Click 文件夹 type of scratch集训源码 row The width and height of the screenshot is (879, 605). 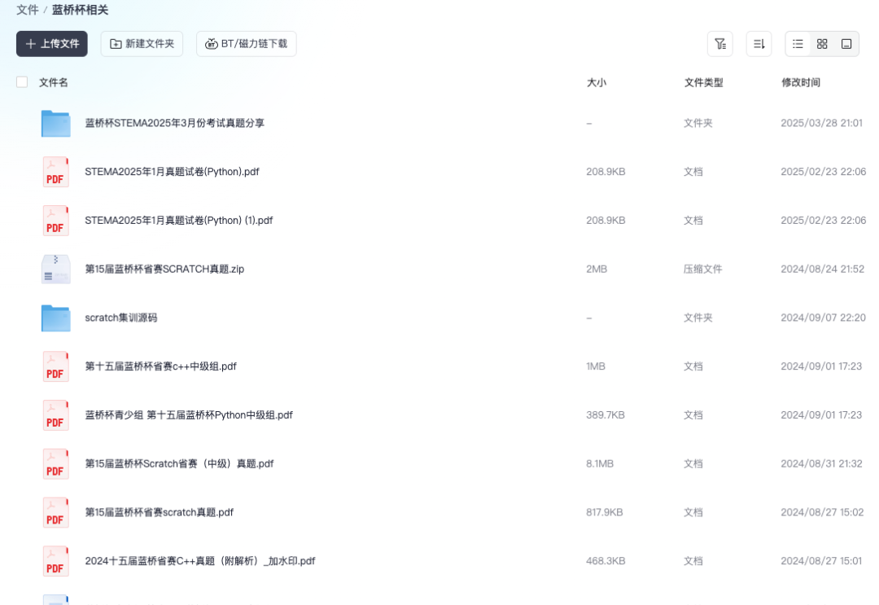pyautogui.click(x=698, y=318)
